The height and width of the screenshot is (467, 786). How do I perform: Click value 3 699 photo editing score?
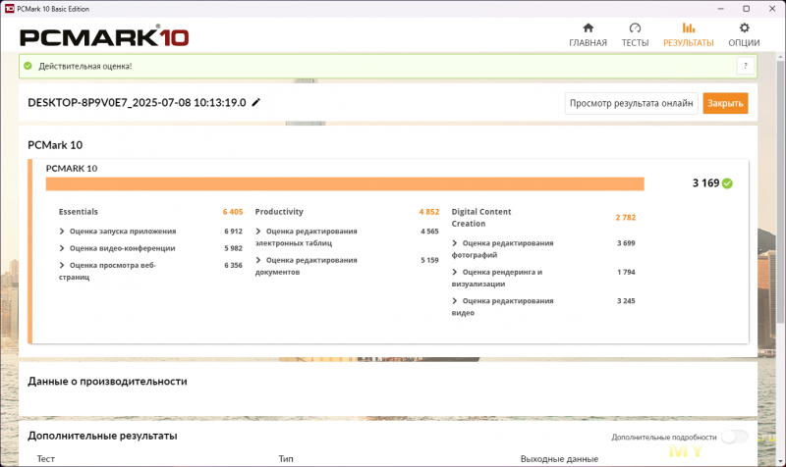626,243
